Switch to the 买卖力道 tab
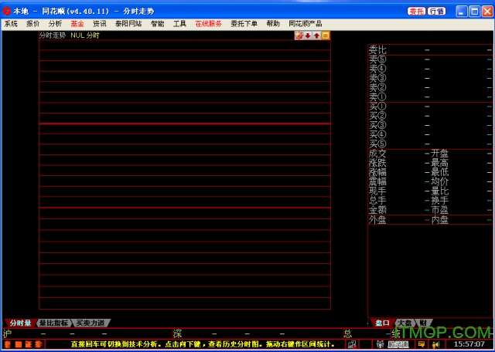This screenshot has width=495, height=352. [x=91, y=323]
